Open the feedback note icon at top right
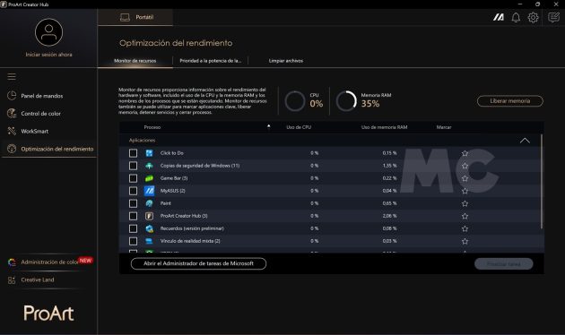Image resolution: width=565 pixels, height=335 pixels. pos(553,17)
